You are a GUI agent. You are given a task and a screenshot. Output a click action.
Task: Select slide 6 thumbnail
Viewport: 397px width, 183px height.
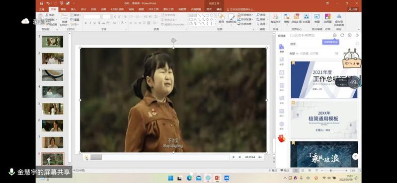coord(53,125)
